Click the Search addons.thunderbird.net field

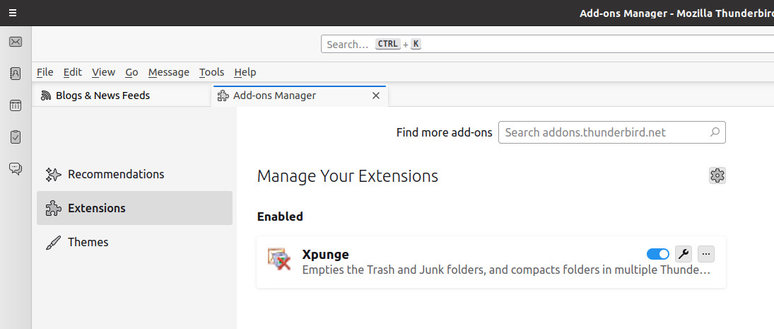click(611, 132)
